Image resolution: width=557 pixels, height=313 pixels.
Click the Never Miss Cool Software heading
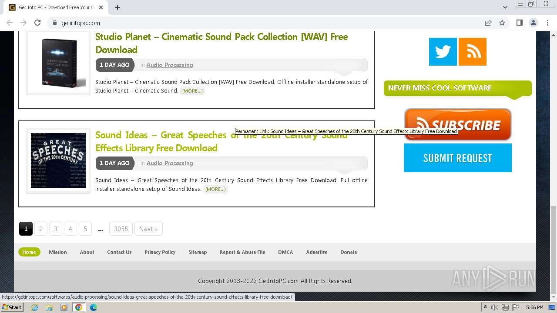(440, 88)
